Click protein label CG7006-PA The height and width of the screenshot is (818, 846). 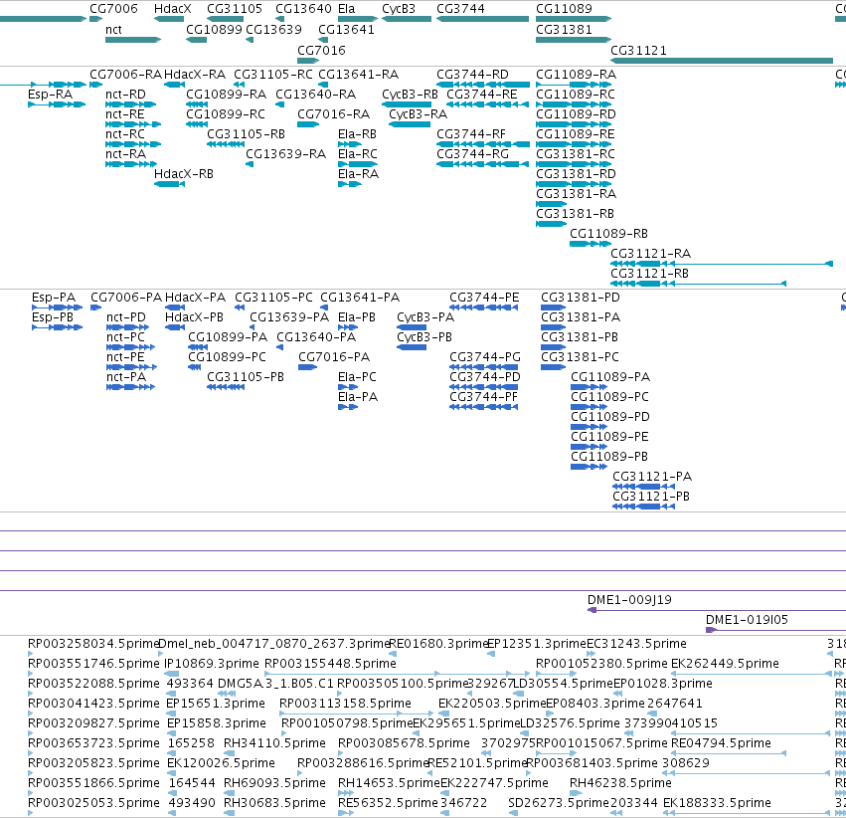click(x=125, y=297)
